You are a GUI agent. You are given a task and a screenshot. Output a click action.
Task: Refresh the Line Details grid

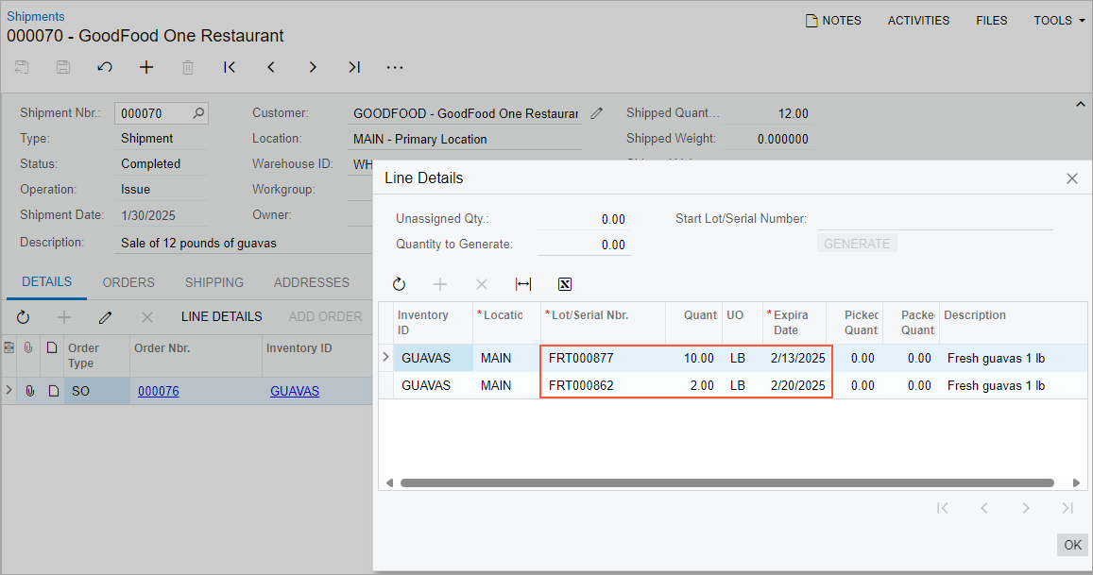pos(399,284)
